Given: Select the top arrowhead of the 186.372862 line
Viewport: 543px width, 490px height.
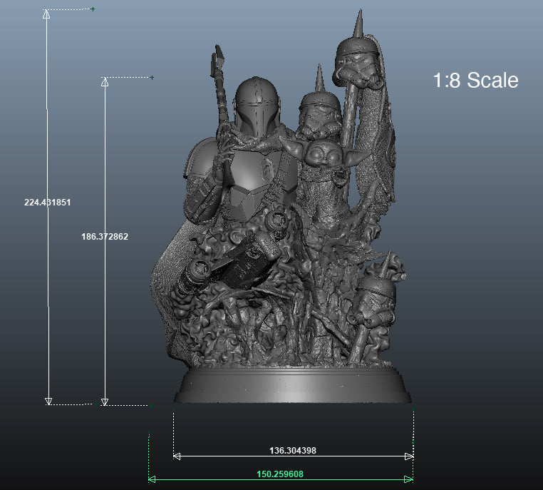Looking at the screenshot, I should [105, 81].
